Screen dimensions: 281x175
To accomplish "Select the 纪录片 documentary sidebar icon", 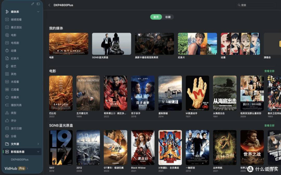I will 7,58.
